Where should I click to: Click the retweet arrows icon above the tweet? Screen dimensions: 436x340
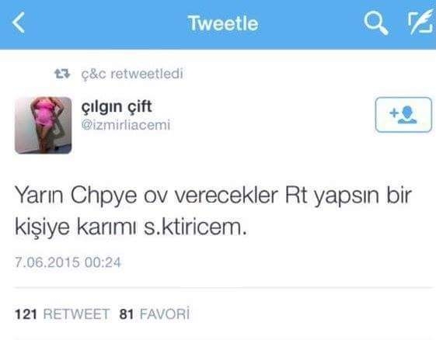pyautogui.click(x=62, y=74)
